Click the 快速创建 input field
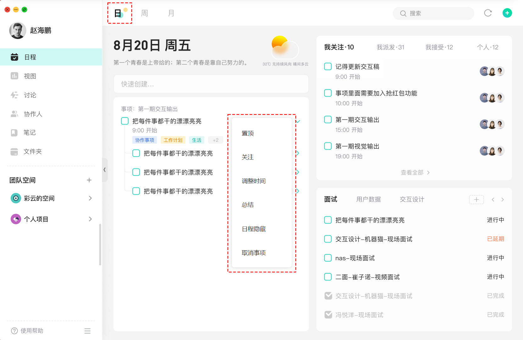 (x=211, y=84)
